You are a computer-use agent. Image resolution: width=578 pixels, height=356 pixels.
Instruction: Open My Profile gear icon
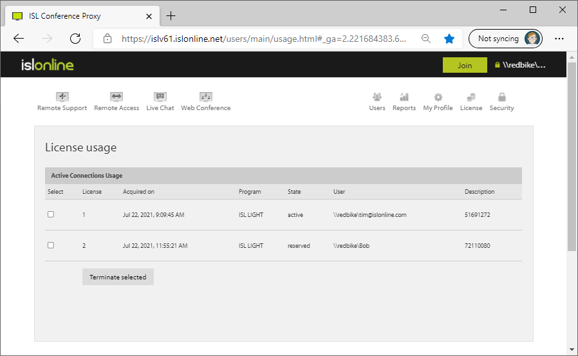[438, 97]
